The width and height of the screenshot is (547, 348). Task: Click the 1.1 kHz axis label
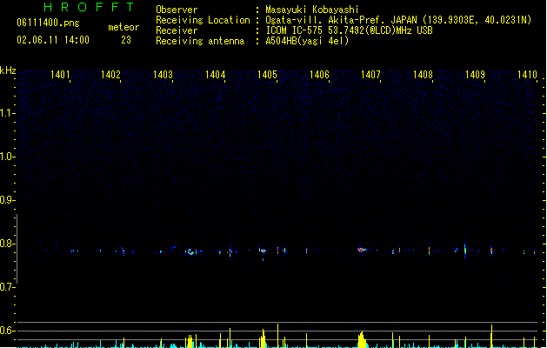coord(7,113)
